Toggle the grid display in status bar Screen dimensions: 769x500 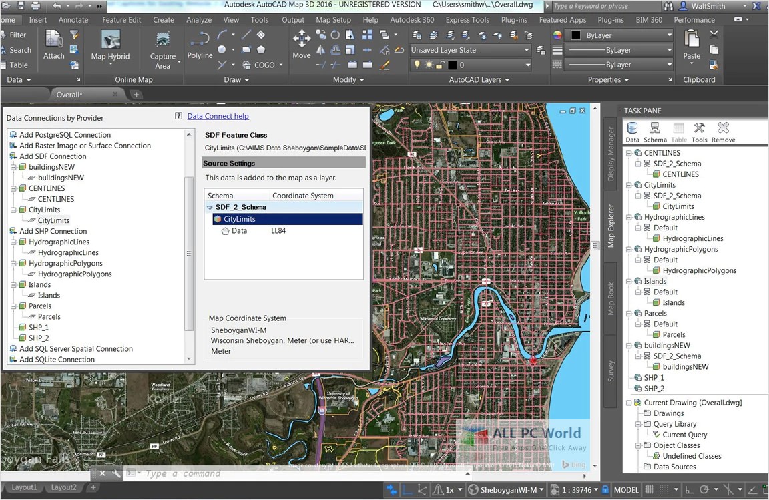[650, 490]
